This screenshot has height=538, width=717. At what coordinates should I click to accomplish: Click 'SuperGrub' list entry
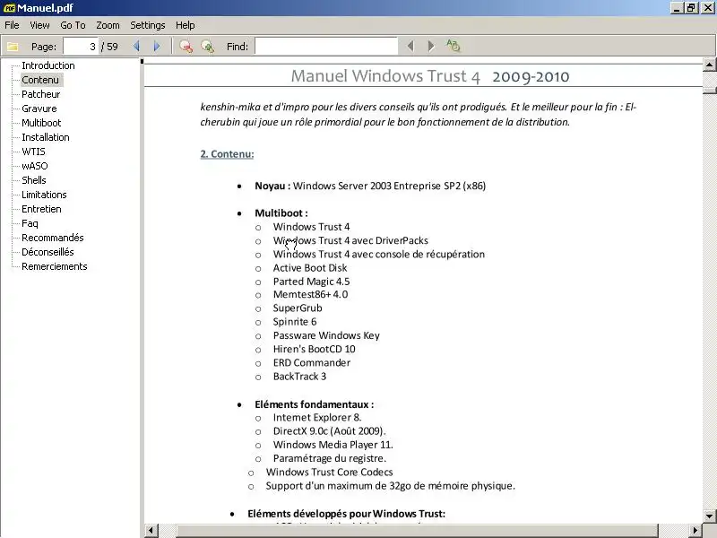pos(298,308)
